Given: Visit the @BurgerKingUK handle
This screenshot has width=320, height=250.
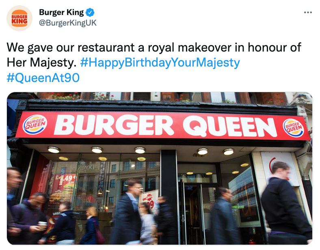Looking at the screenshot, I should pos(67,23).
